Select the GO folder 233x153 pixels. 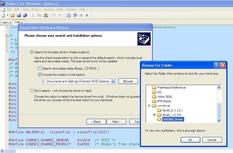[x=159, y=92]
